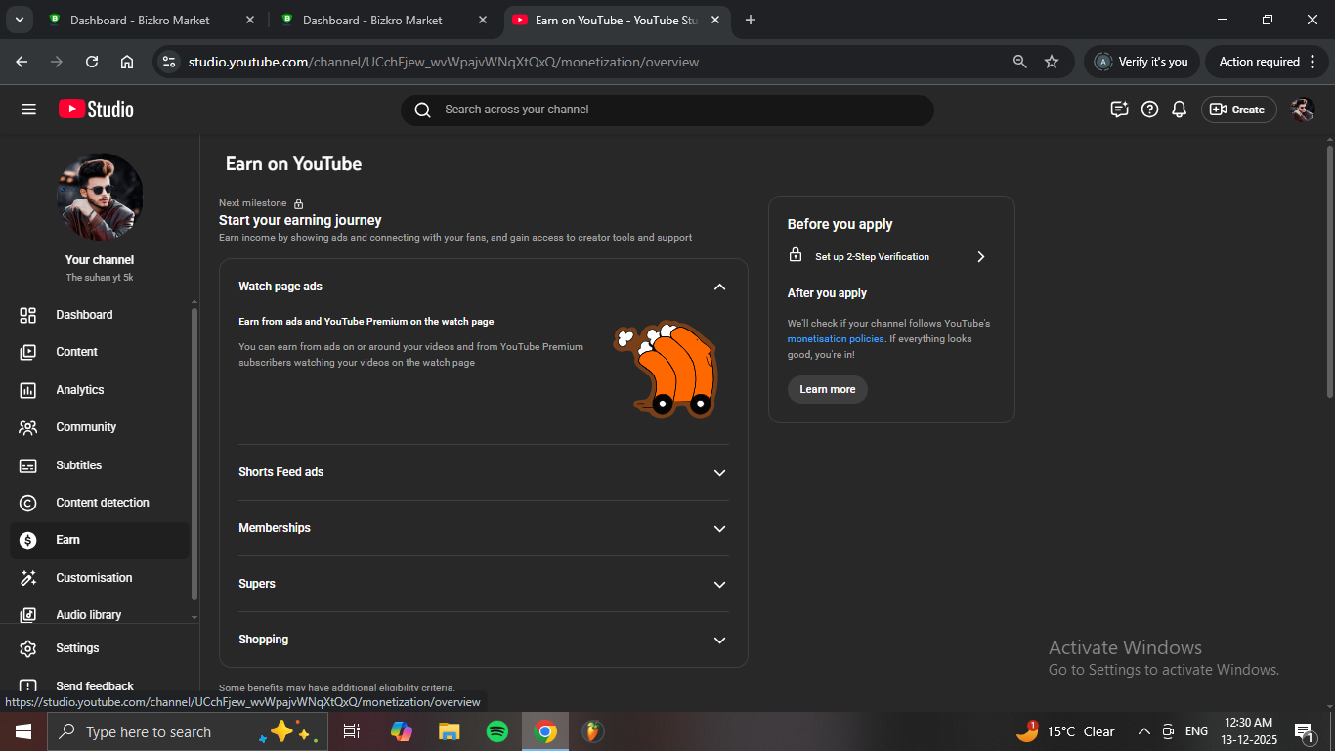
Task: Click the YouTube Studio logo
Action: coord(96,110)
